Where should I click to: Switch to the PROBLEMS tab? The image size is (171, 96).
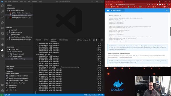[x=38, y=40]
